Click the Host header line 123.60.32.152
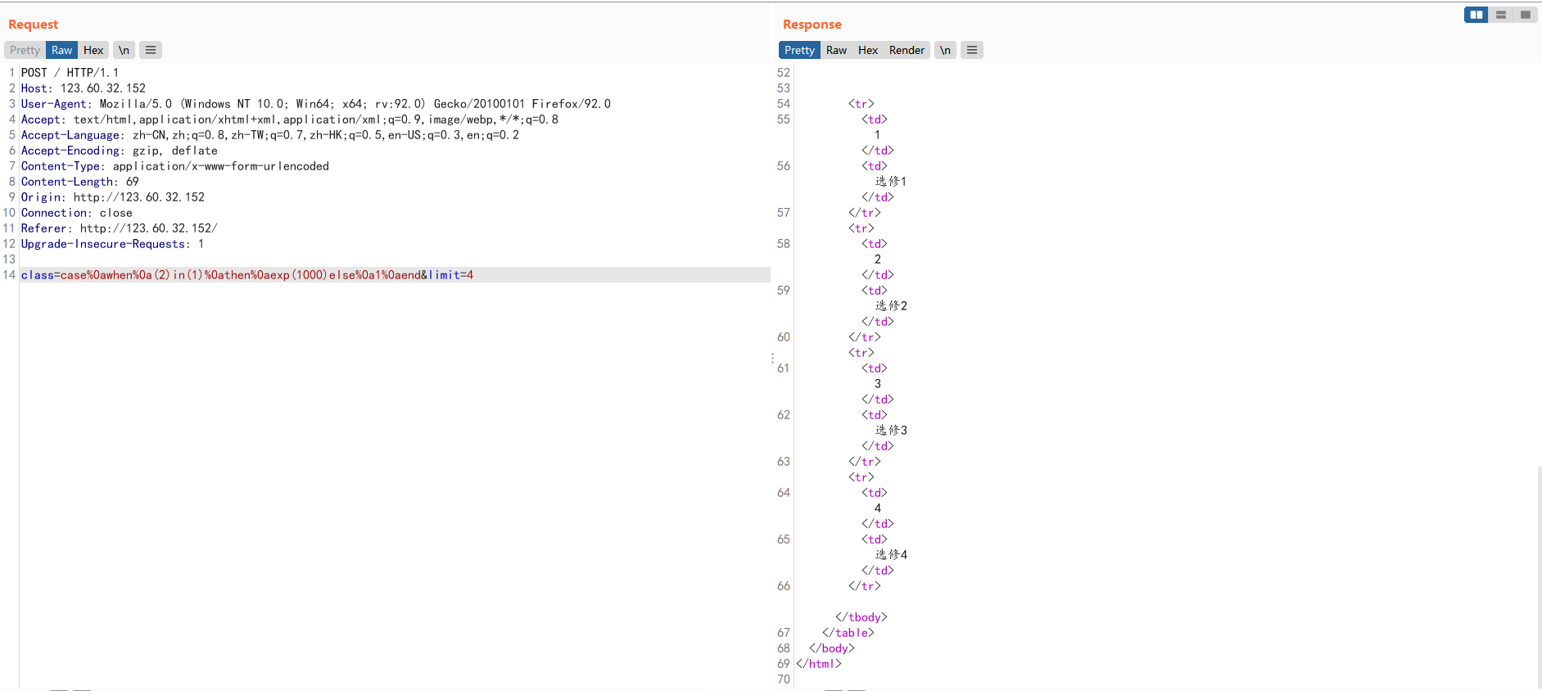The image size is (1542, 691). tap(84, 88)
